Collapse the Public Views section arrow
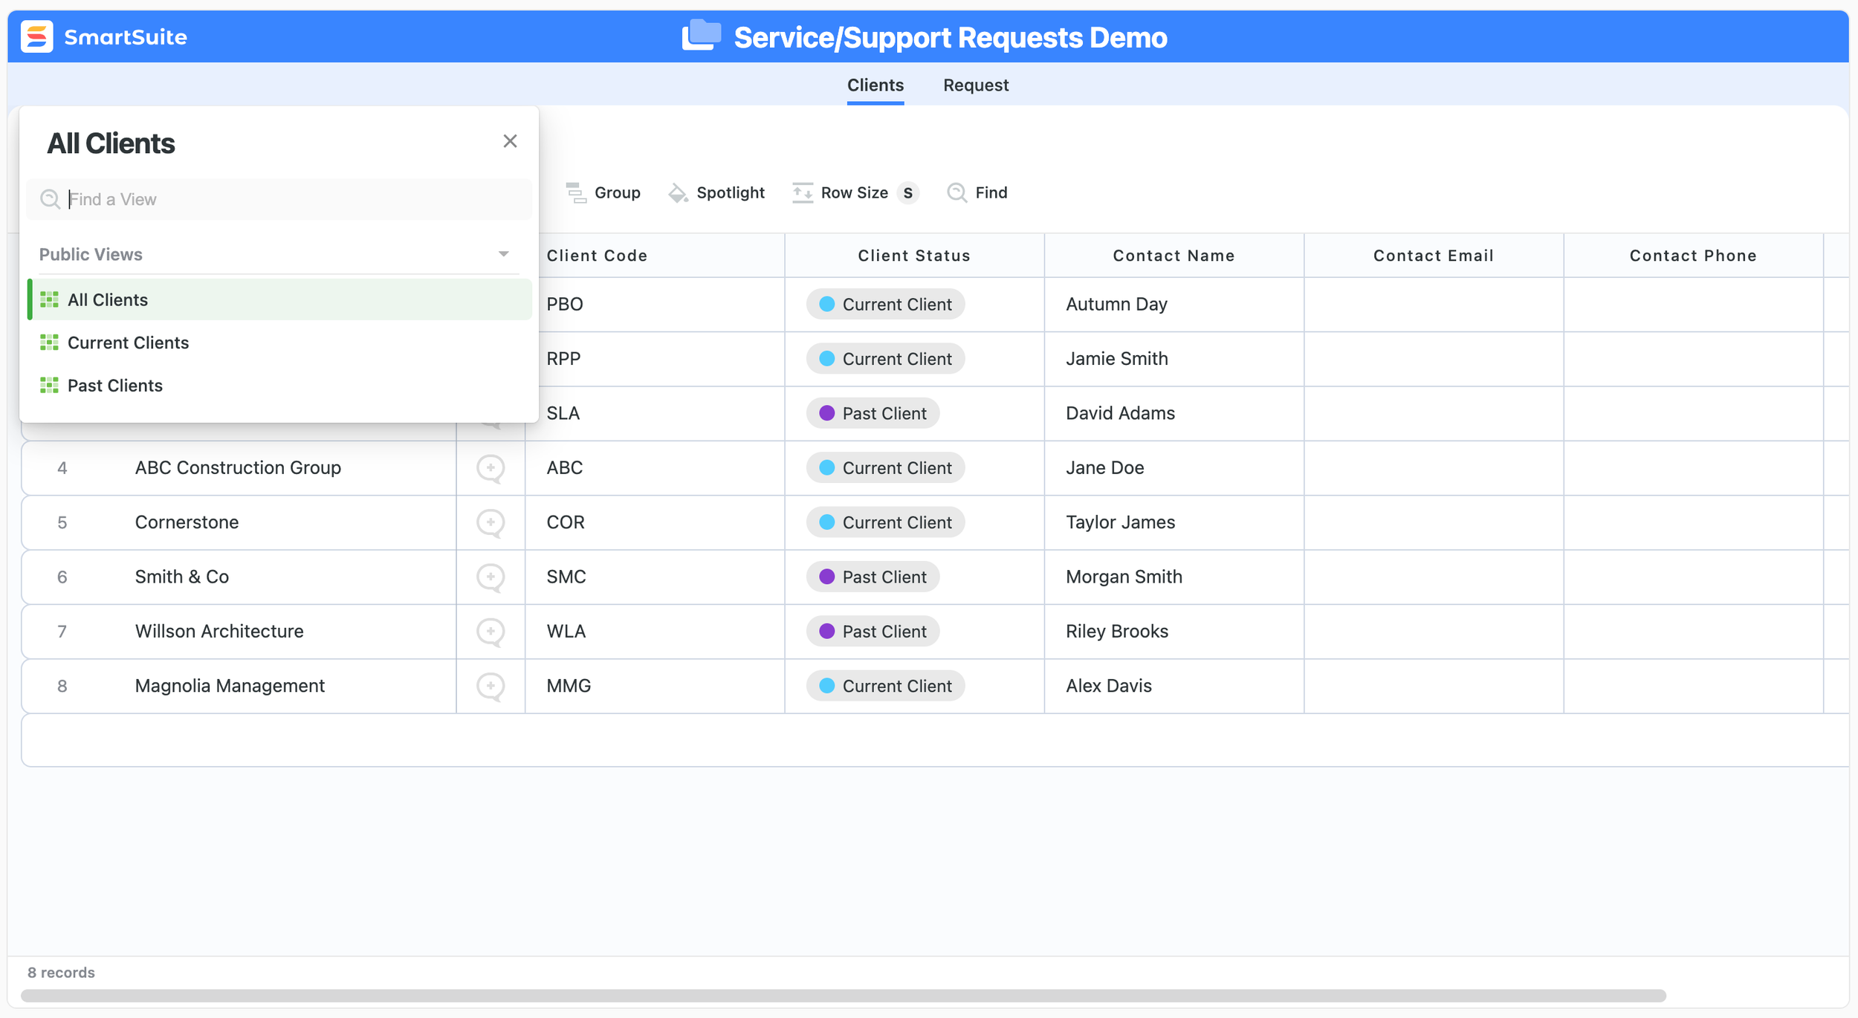This screenshot has width=1858, height=1018. tap(503, 254)
